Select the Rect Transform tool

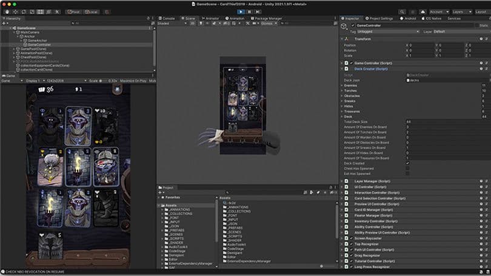41,12
